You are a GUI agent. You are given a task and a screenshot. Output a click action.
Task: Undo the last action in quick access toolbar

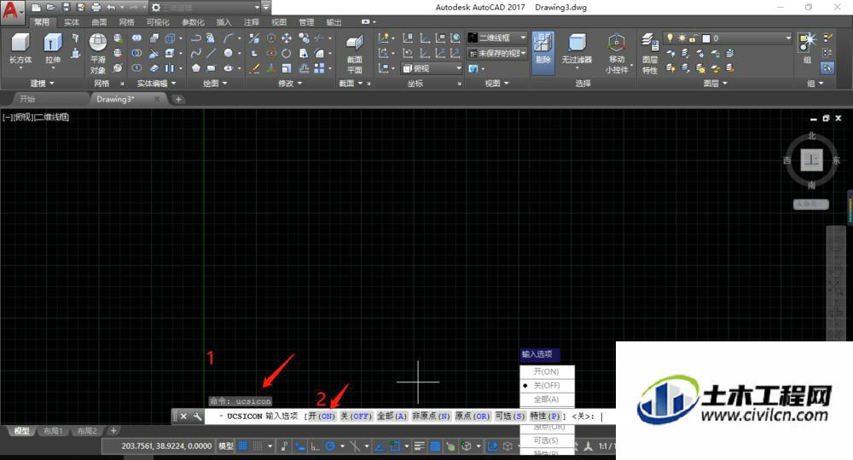[x=111, y=7]
